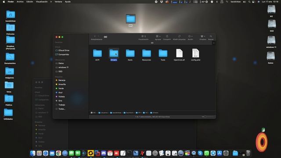
Task: Open the Visualización view switcher
Action: click(144, 36)
